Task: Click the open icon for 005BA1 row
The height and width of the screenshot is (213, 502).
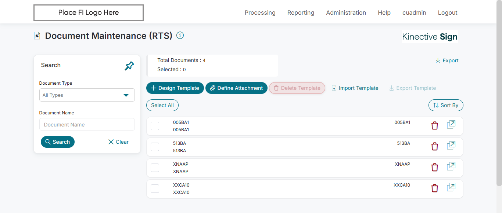Action: point(451,125)
